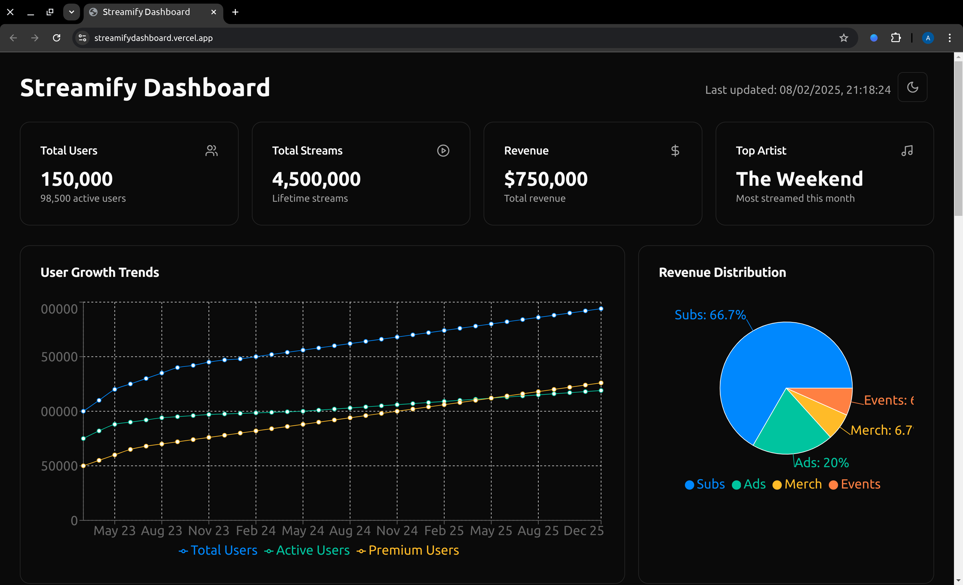Open Chrome three-dot menu
Screen dimensions: 963x585
(950, 38)
